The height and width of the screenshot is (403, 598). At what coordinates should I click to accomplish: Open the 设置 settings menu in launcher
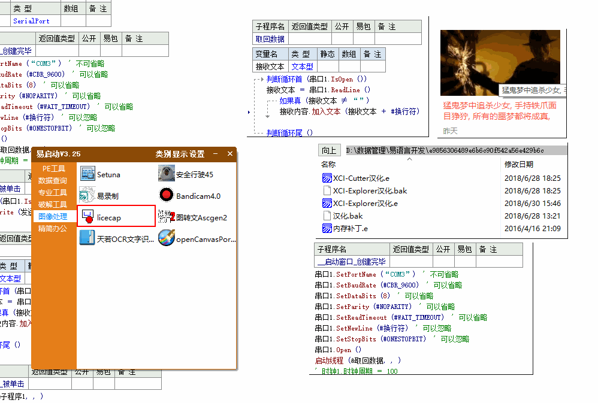(197, 154)
